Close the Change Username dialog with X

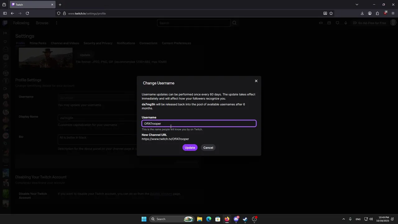tap(256, 81)
